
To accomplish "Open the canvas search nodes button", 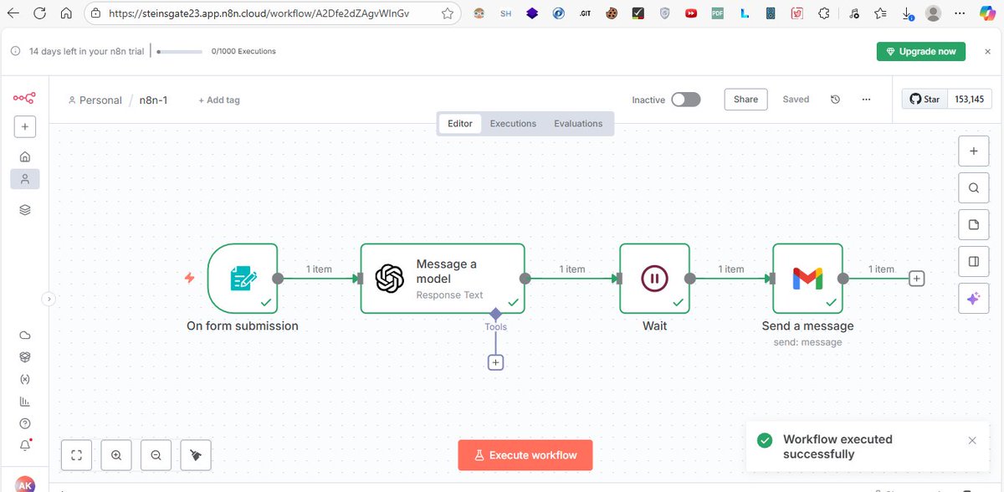I will (x=973, y=188).
